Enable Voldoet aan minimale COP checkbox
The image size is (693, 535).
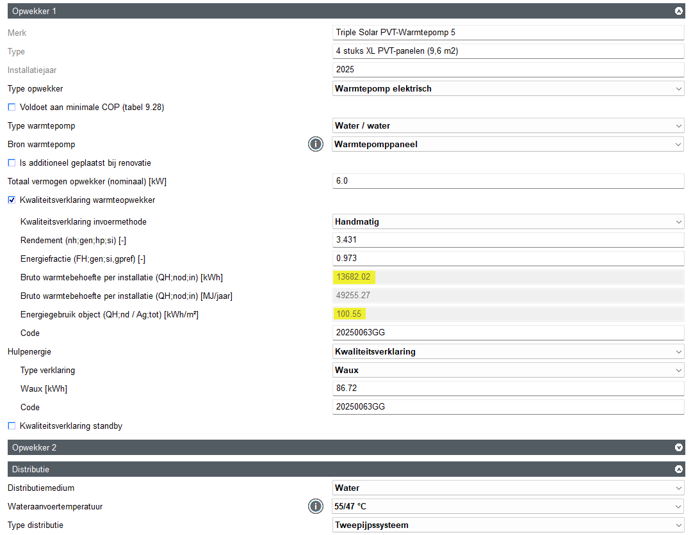tap(12, 108)
